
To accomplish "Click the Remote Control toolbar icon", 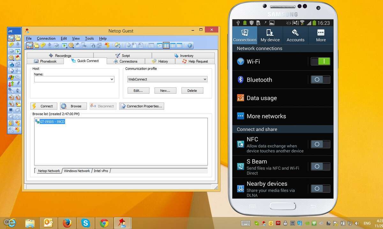I will [x=30, y=45].
